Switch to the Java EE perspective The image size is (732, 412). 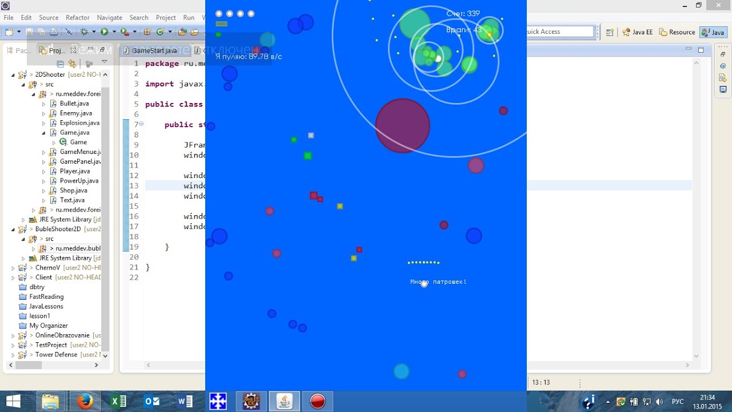pos(638,32)
